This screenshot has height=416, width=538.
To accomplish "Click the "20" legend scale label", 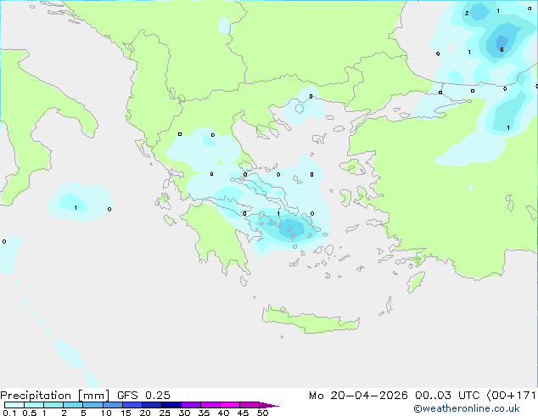I will click(145, 413).
